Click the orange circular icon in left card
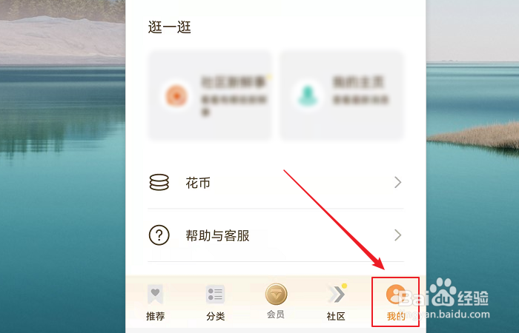 click(176, 95)
